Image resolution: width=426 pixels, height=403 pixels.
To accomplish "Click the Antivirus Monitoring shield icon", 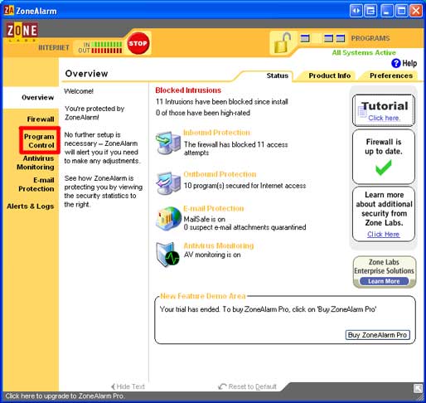I will tap(167, 255).
